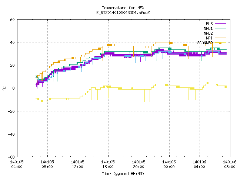Click the x-axis tick label 140105 12:00

point(77,164)
